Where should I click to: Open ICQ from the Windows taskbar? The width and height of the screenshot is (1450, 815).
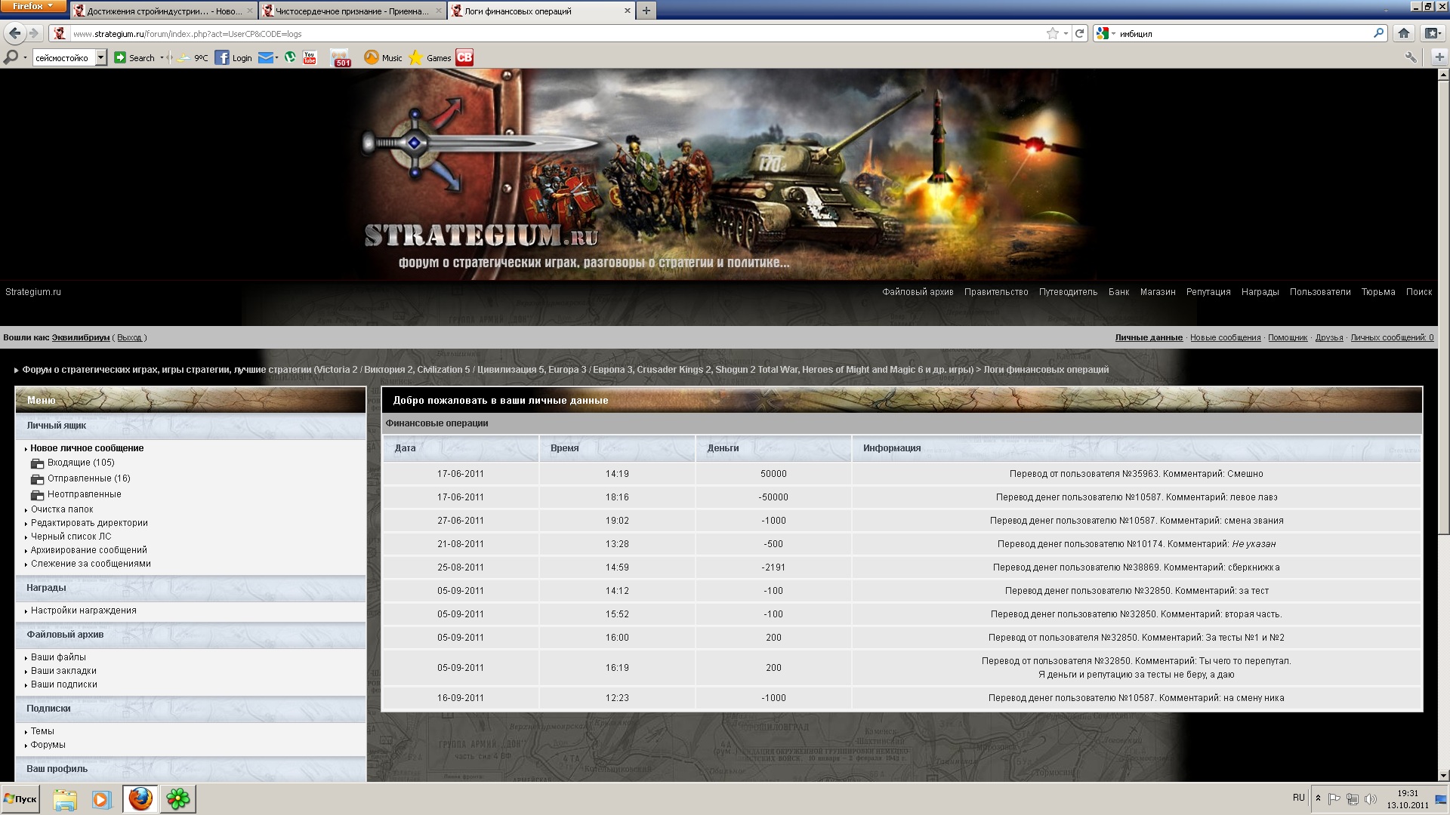coord(178,799)
